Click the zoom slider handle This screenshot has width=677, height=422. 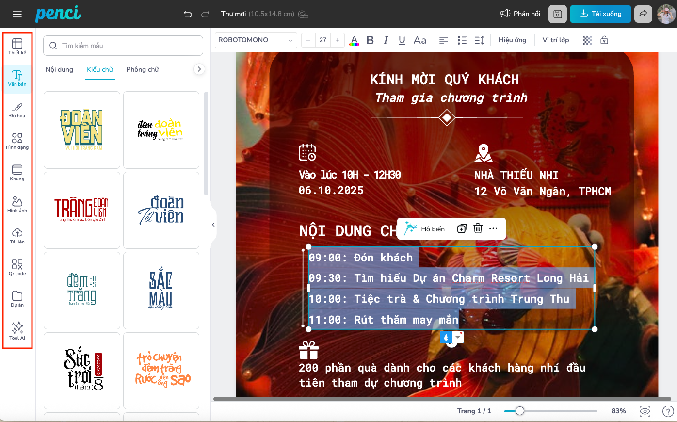pyautogui.click(x=519, y=411)
